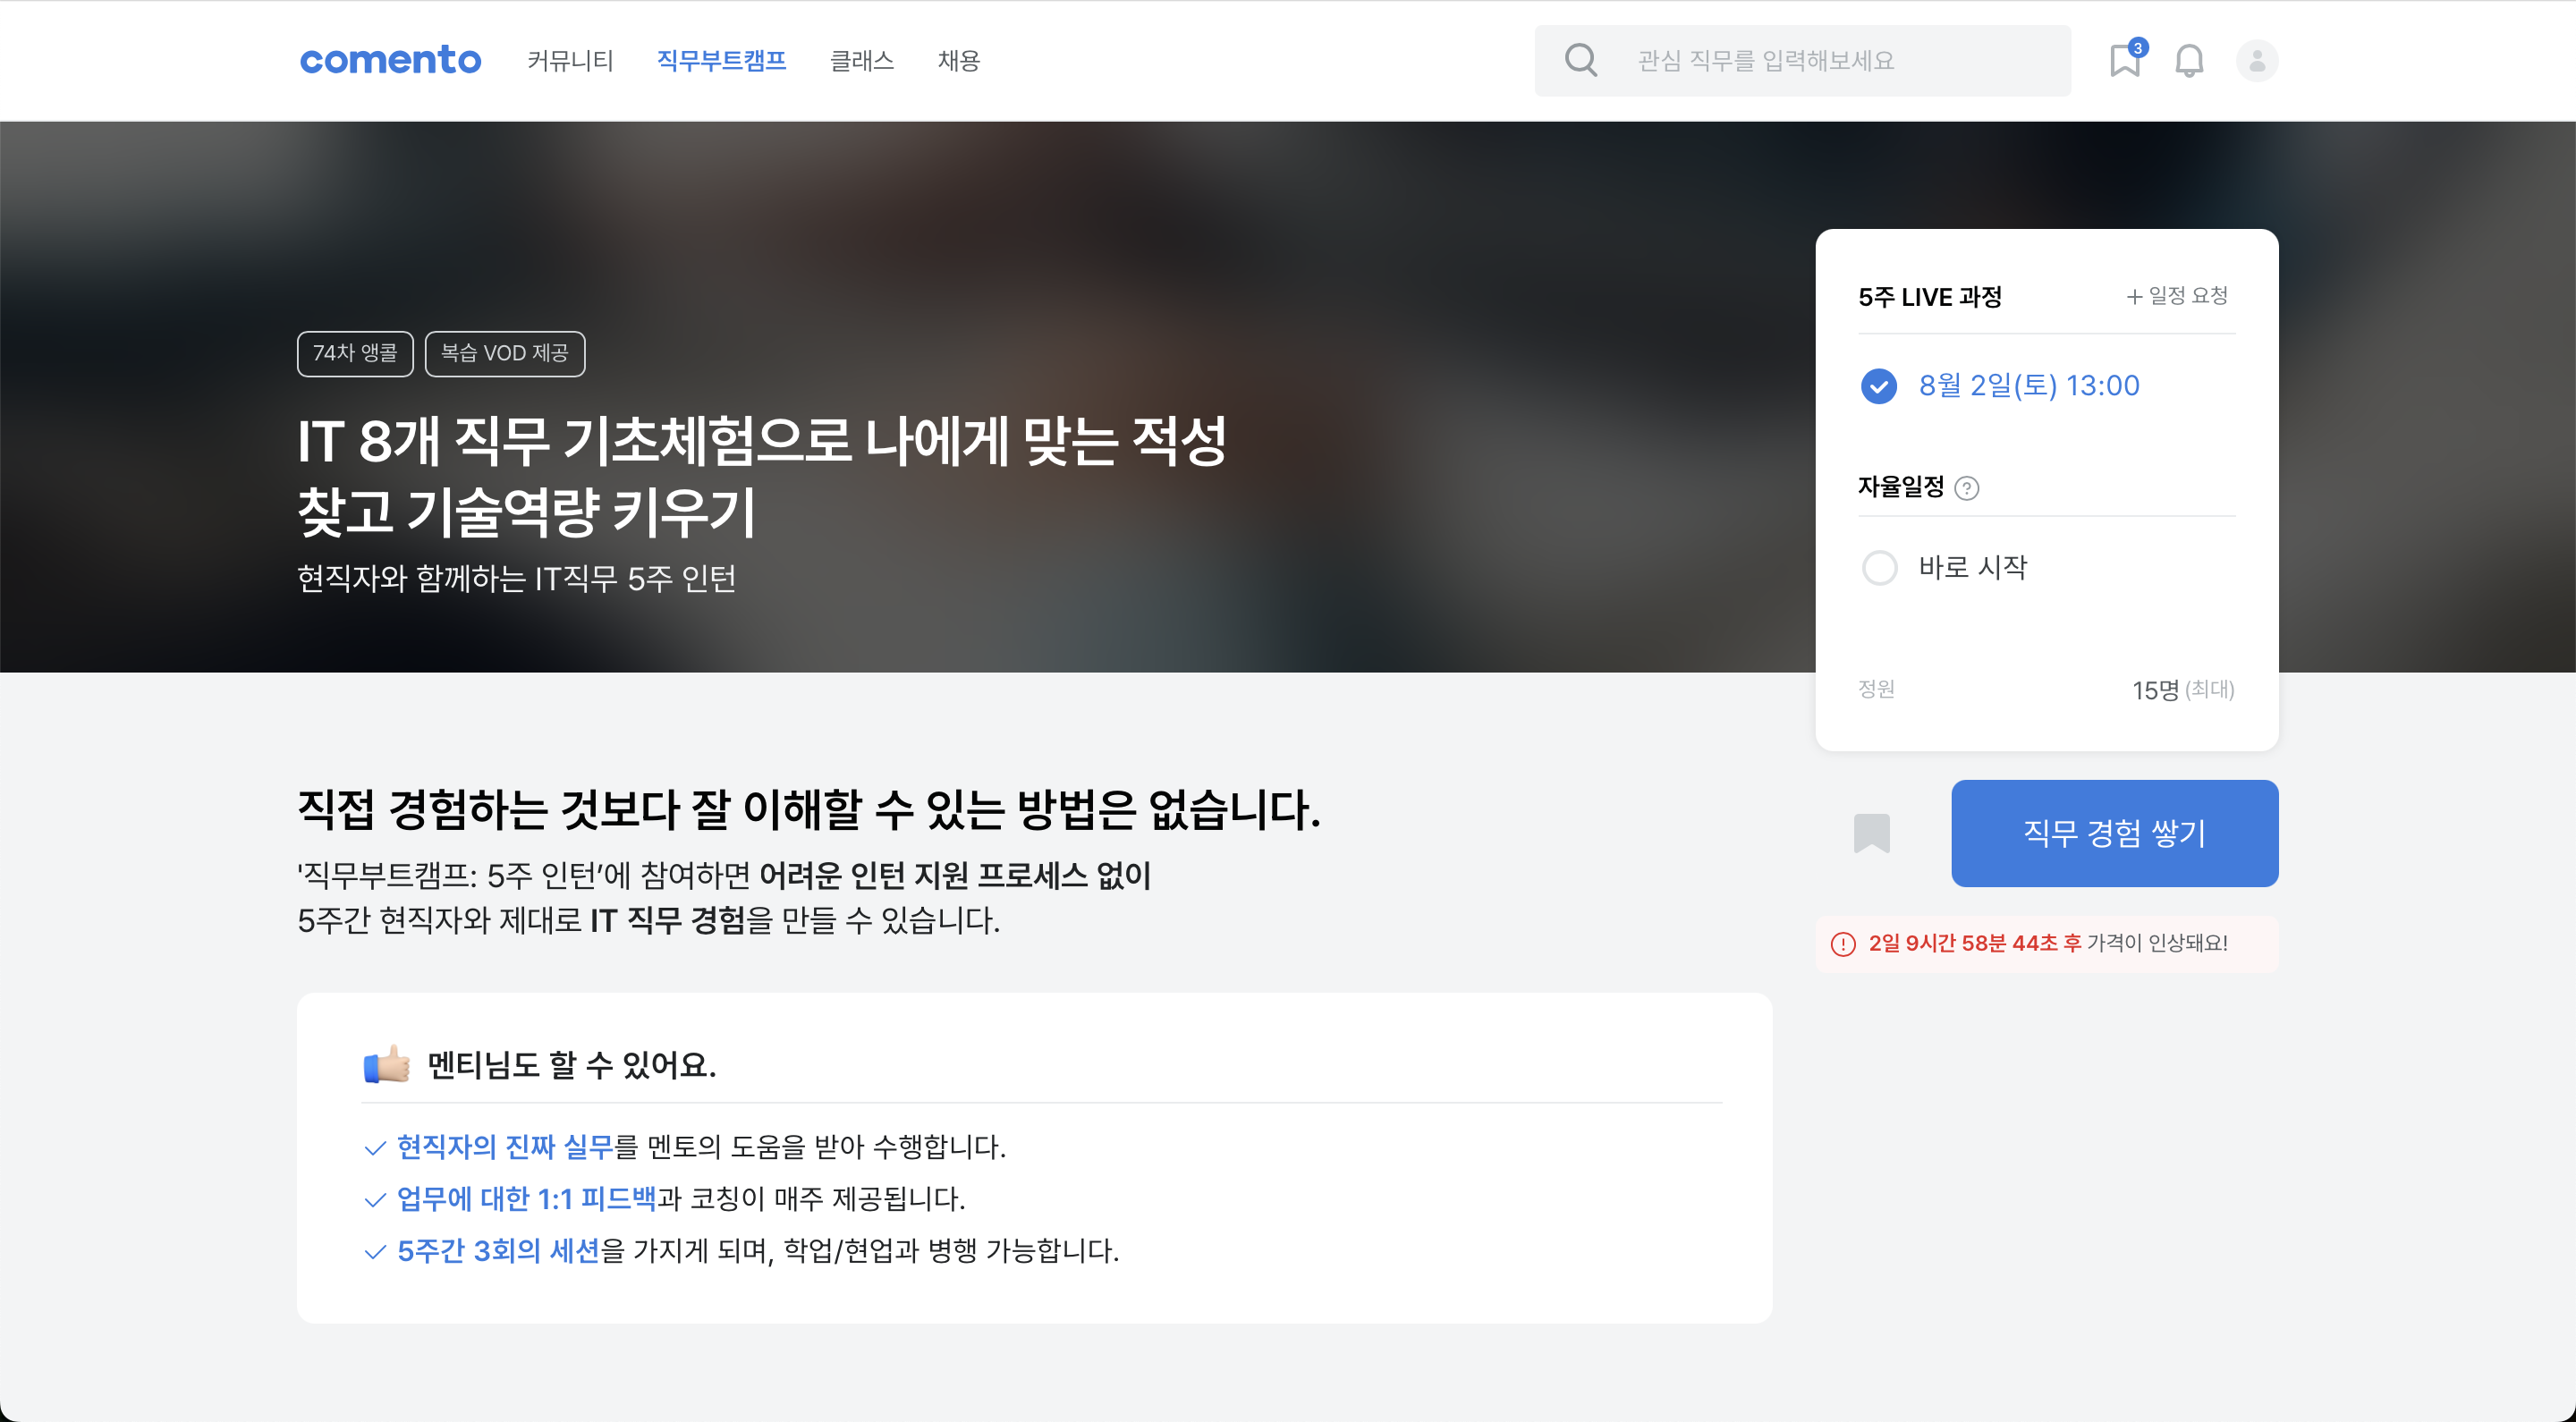Screen dimensions: 2576x1422
Task: Open the 커뮤니티 menu
Action: point(570,61)
